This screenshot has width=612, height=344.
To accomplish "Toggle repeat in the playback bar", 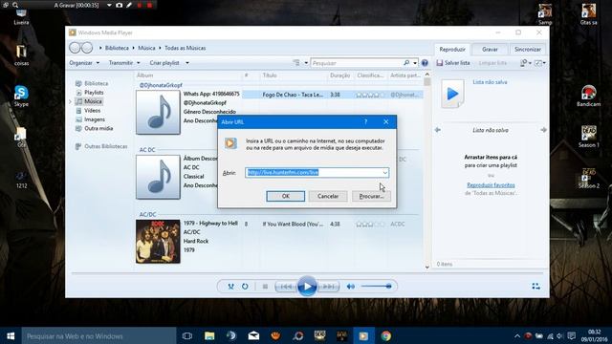I will point(245,287).
